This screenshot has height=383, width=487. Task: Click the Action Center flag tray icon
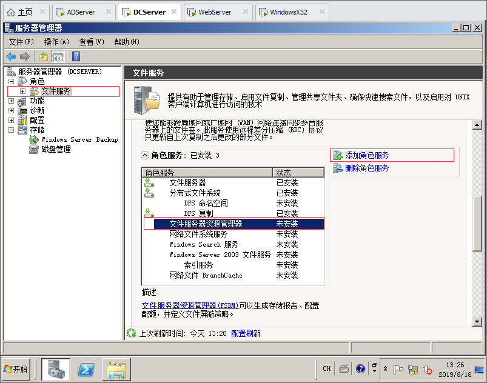398,369
